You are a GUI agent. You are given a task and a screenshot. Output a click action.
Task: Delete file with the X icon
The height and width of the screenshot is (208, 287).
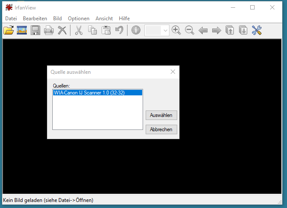pos(62,30)
